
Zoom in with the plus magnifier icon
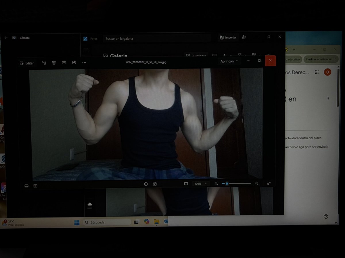tap(256, 183)
